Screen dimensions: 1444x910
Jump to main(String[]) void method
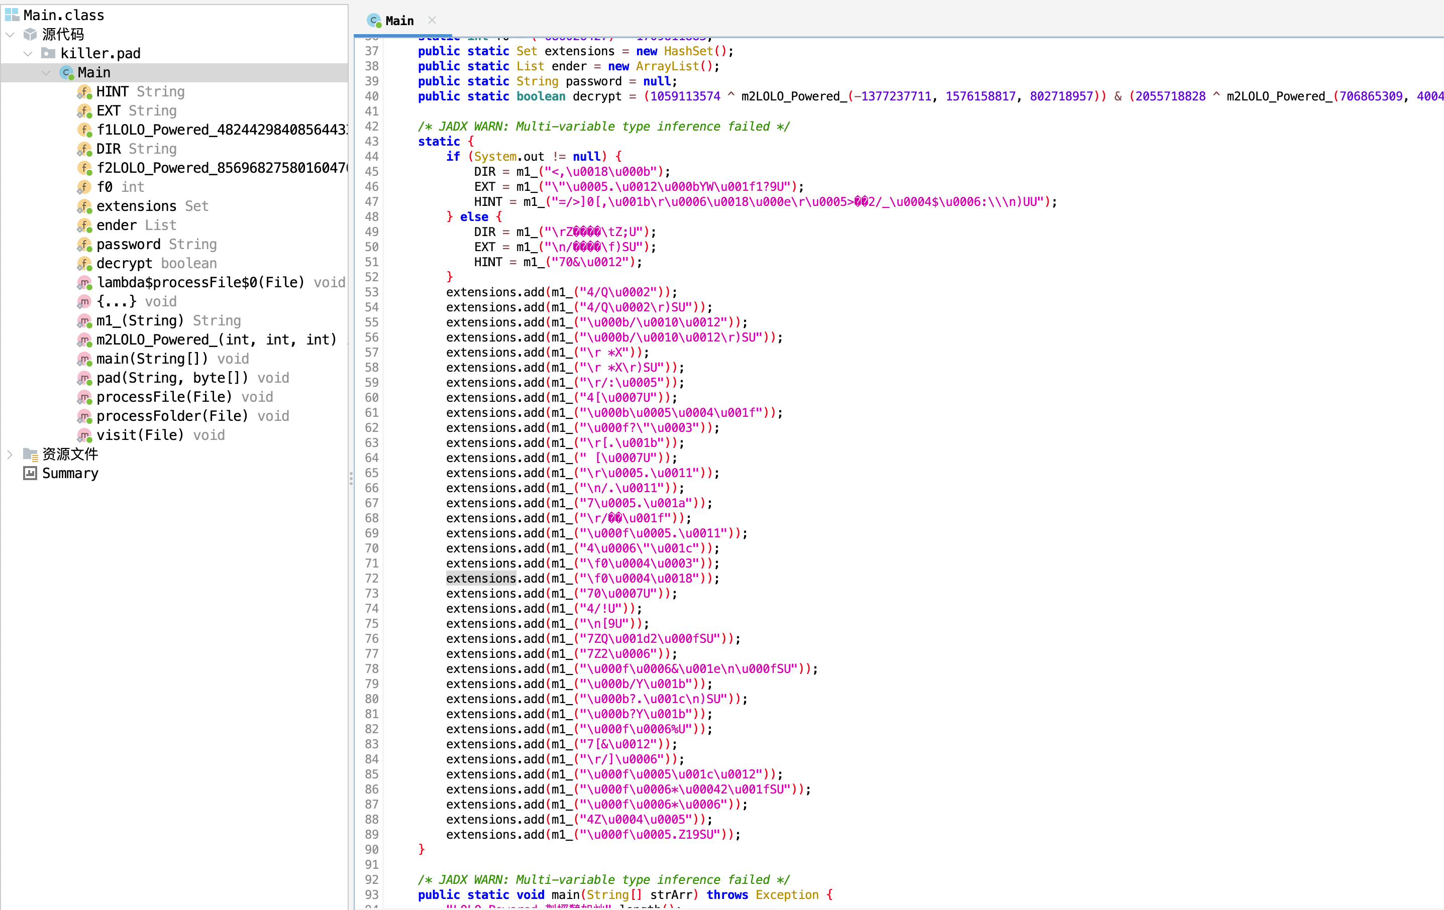pyautogui.click(x=173, y=359)
